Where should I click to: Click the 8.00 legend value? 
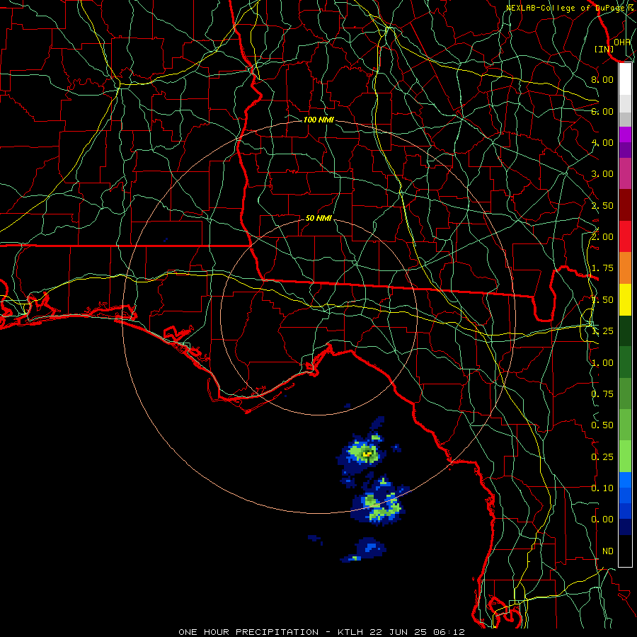pyautogui.click(x=602, y=79)
